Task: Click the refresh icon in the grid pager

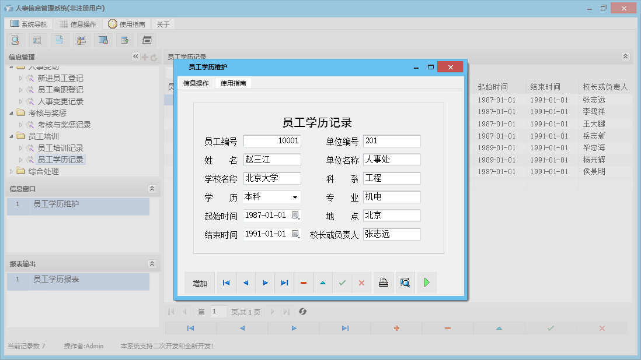Action: click(x=302, y=312)
